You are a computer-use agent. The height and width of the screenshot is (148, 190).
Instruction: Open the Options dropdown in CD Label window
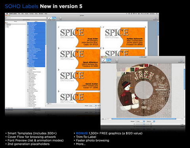[x=151, y=121]
